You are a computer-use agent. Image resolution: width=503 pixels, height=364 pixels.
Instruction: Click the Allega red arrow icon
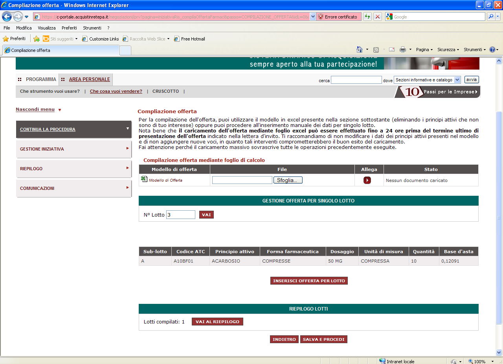[x=367, y=180]
